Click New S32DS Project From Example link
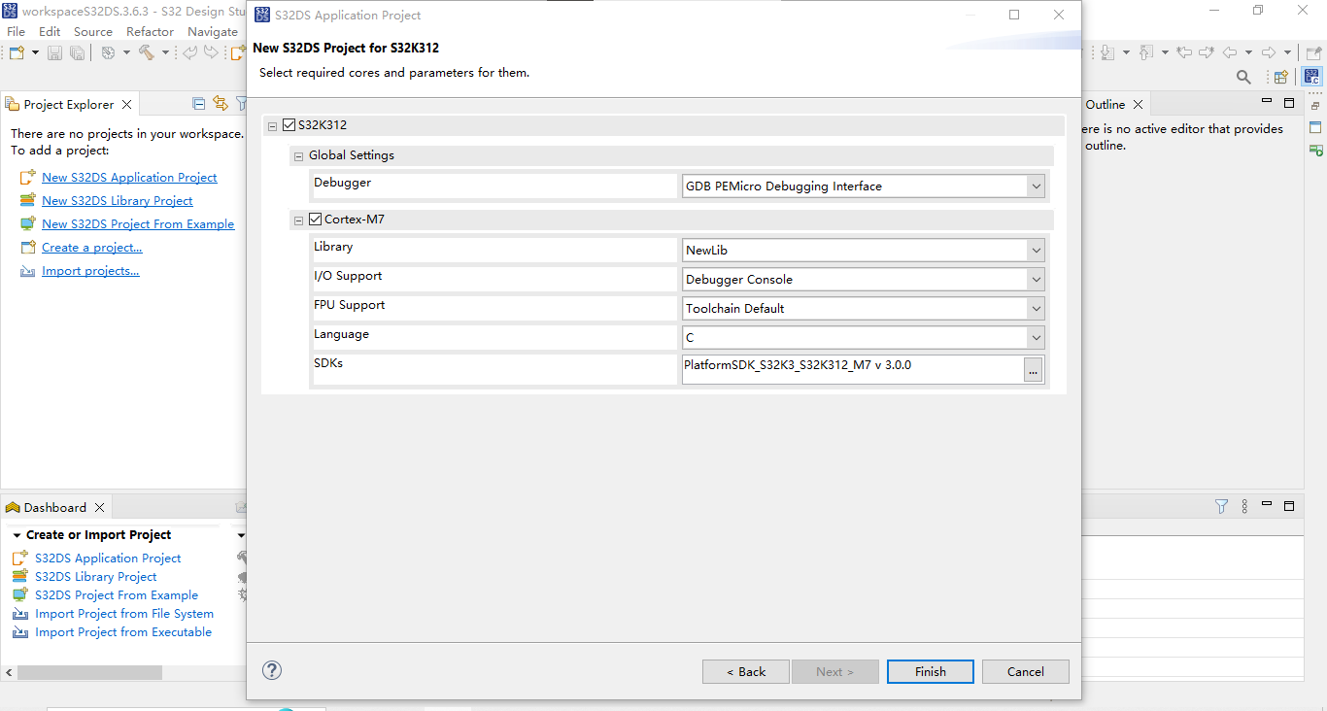Screen dimensions: 1327x711 coord(138,223)
